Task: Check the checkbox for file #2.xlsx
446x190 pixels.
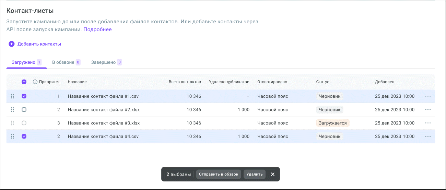Action: (x=24, y=110)
